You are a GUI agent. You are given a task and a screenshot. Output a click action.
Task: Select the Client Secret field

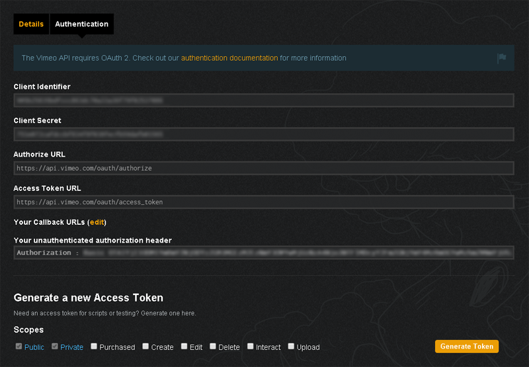point(263,134)
